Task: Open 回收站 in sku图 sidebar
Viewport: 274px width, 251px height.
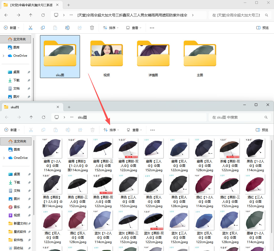Action: pyautogui.click(x=16, y=248)
